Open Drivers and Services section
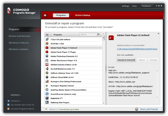The image size is (168, 116). click(x=20, y=36)
